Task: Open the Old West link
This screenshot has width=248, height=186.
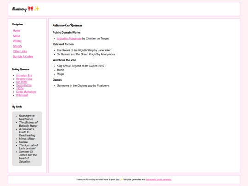Action: coord(22,82)
